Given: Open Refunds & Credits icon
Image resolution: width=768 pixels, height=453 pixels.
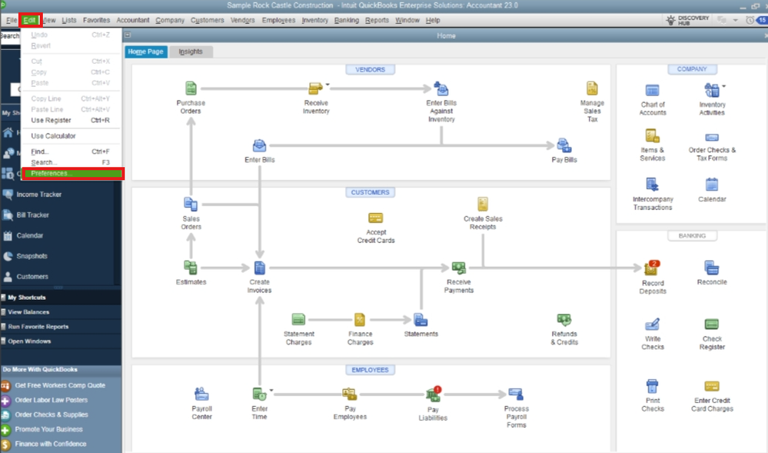Looking at the screenshot, I should click(564, 320).
